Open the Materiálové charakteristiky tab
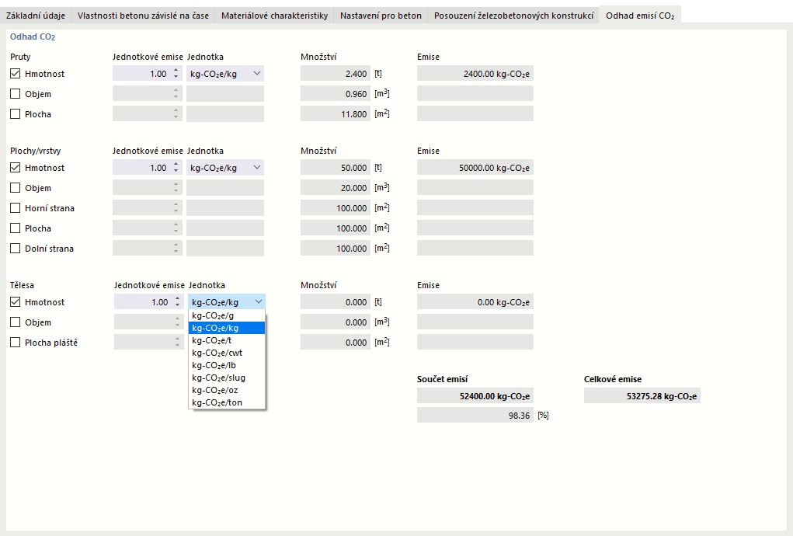The image size is (793, 536). coord(275,16)
